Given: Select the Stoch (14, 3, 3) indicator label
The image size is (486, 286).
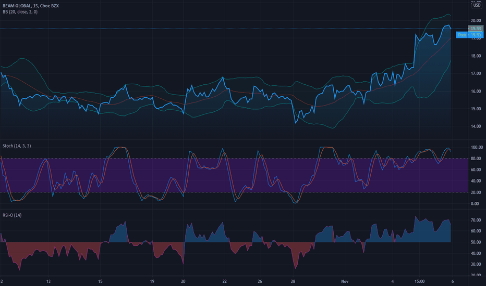Looking at the screenshot, I should pyautogui.click(x=17, y=146).
